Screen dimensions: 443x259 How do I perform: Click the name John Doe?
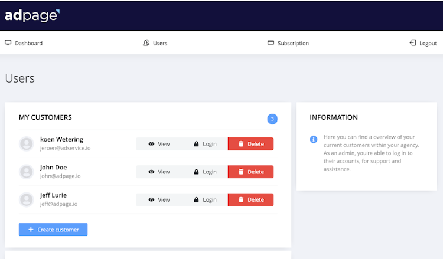click(53, 168)
